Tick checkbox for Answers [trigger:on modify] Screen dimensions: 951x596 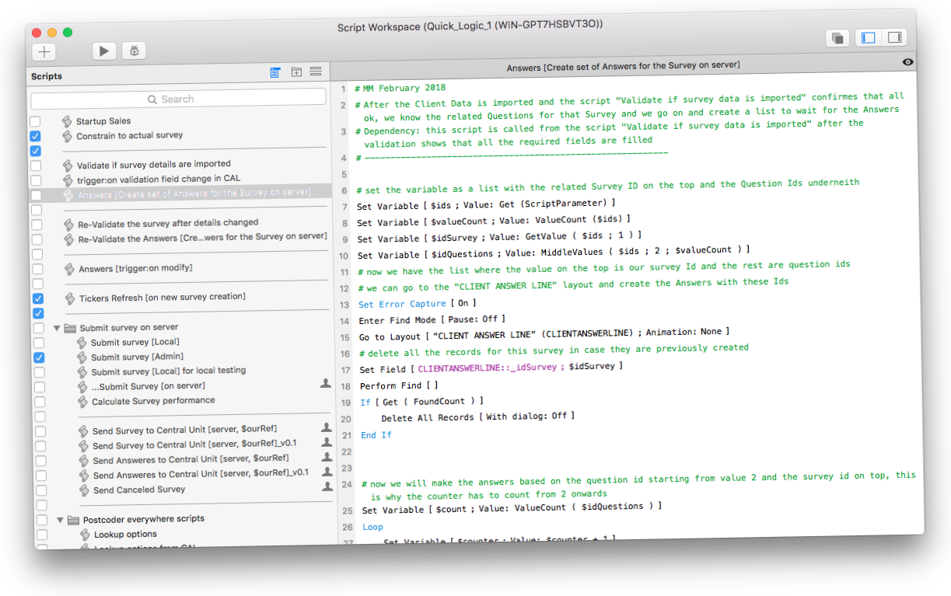(37, 270)
